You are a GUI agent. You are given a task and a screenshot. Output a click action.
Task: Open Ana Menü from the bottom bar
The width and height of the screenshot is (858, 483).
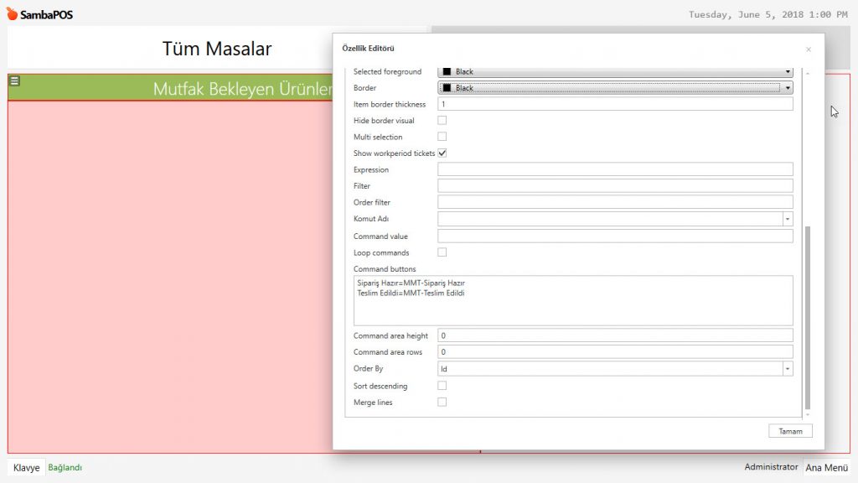click(826, 468)
